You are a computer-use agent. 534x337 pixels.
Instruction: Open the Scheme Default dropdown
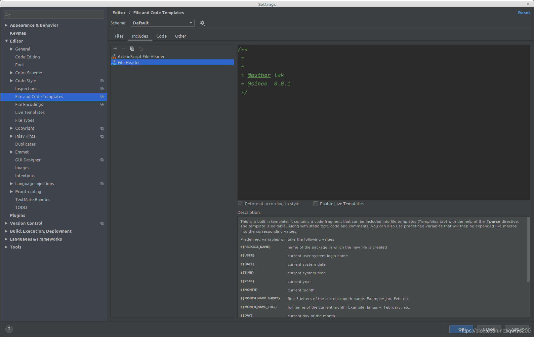coord(163,23)
